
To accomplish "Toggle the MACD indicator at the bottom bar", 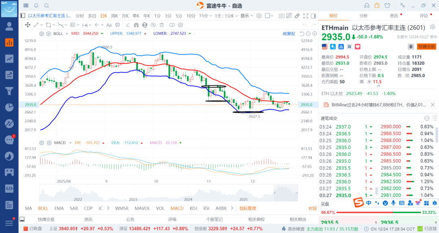I will pos(177,208).
